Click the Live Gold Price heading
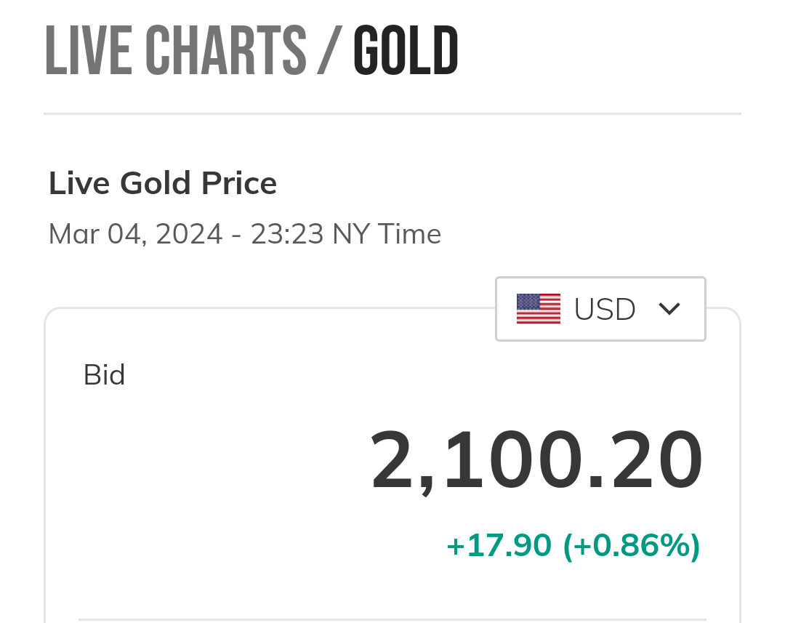Screen dimensions: 785x623 point(163,183)
